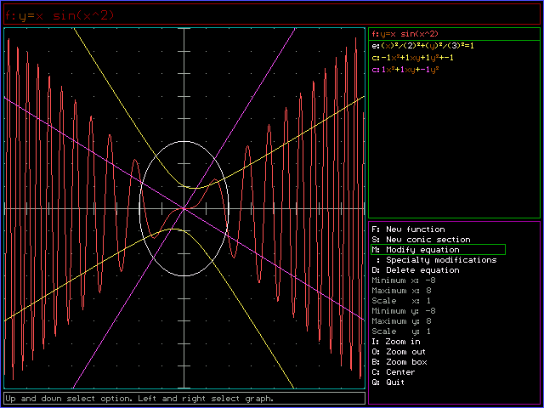The width and height of the screenshot is (544, 408).
Task: Click the highlighted 'M: Modify equation' option
Action: click(439, 249)
